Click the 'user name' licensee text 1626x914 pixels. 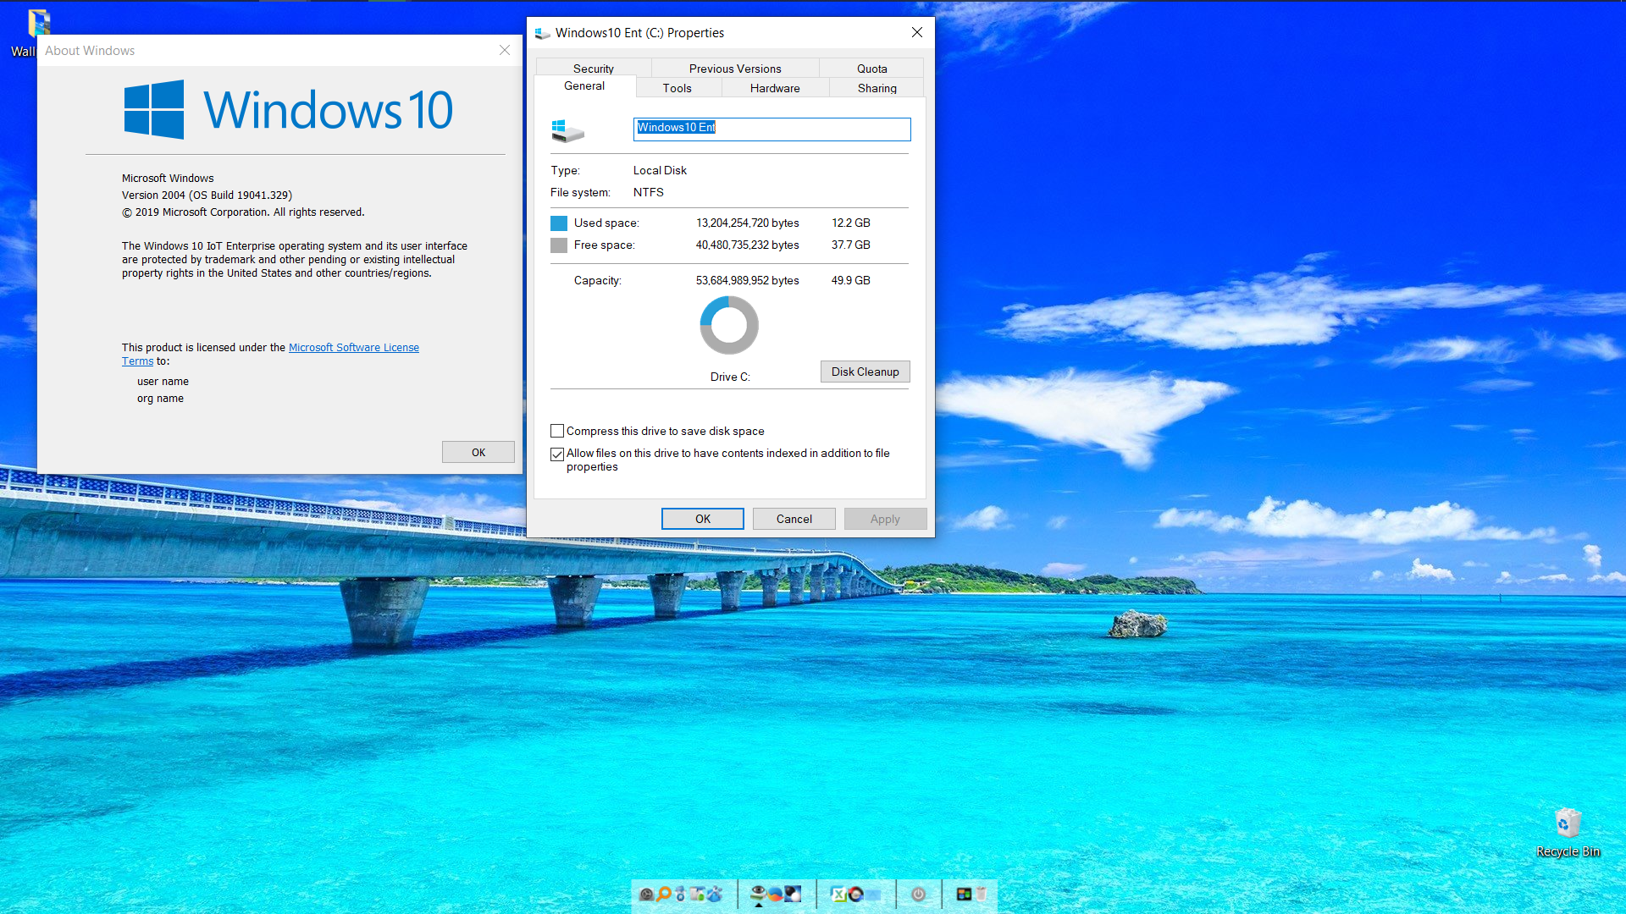click(163, 381)
